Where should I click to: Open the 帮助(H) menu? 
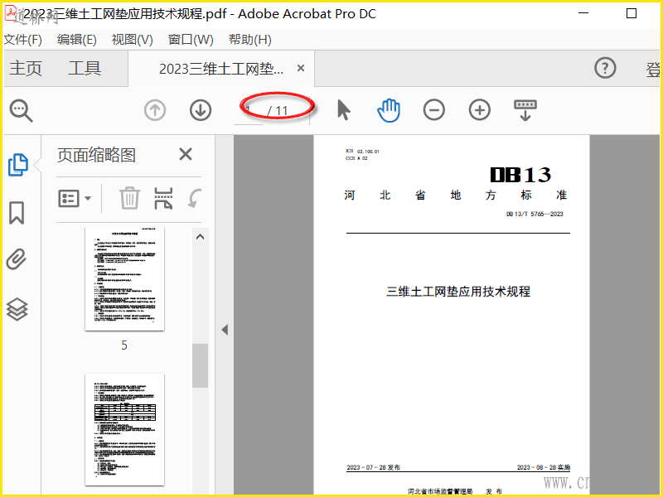point(250,40)
